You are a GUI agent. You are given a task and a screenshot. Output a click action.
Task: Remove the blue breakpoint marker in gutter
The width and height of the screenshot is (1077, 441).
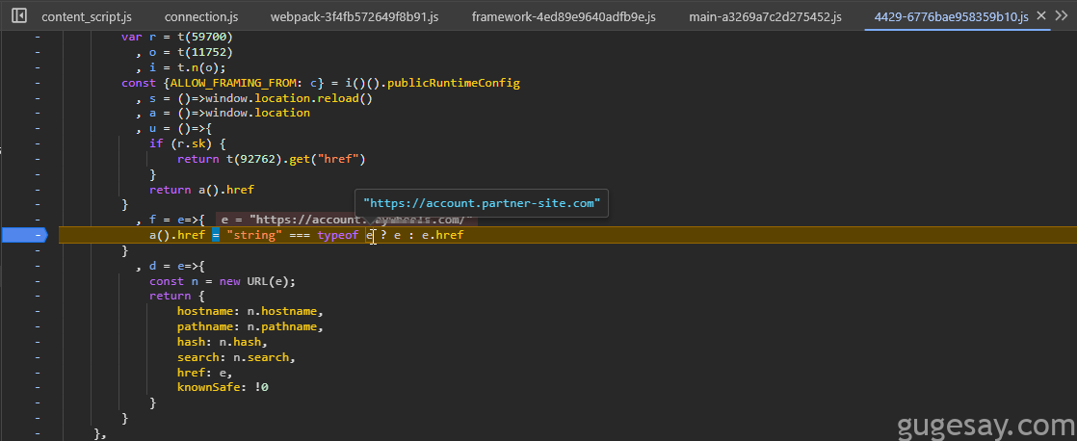pyautogui.click(x=23, y=235)
